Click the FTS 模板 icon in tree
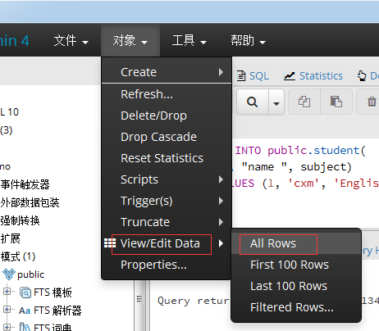 click(x=25, y=292)
